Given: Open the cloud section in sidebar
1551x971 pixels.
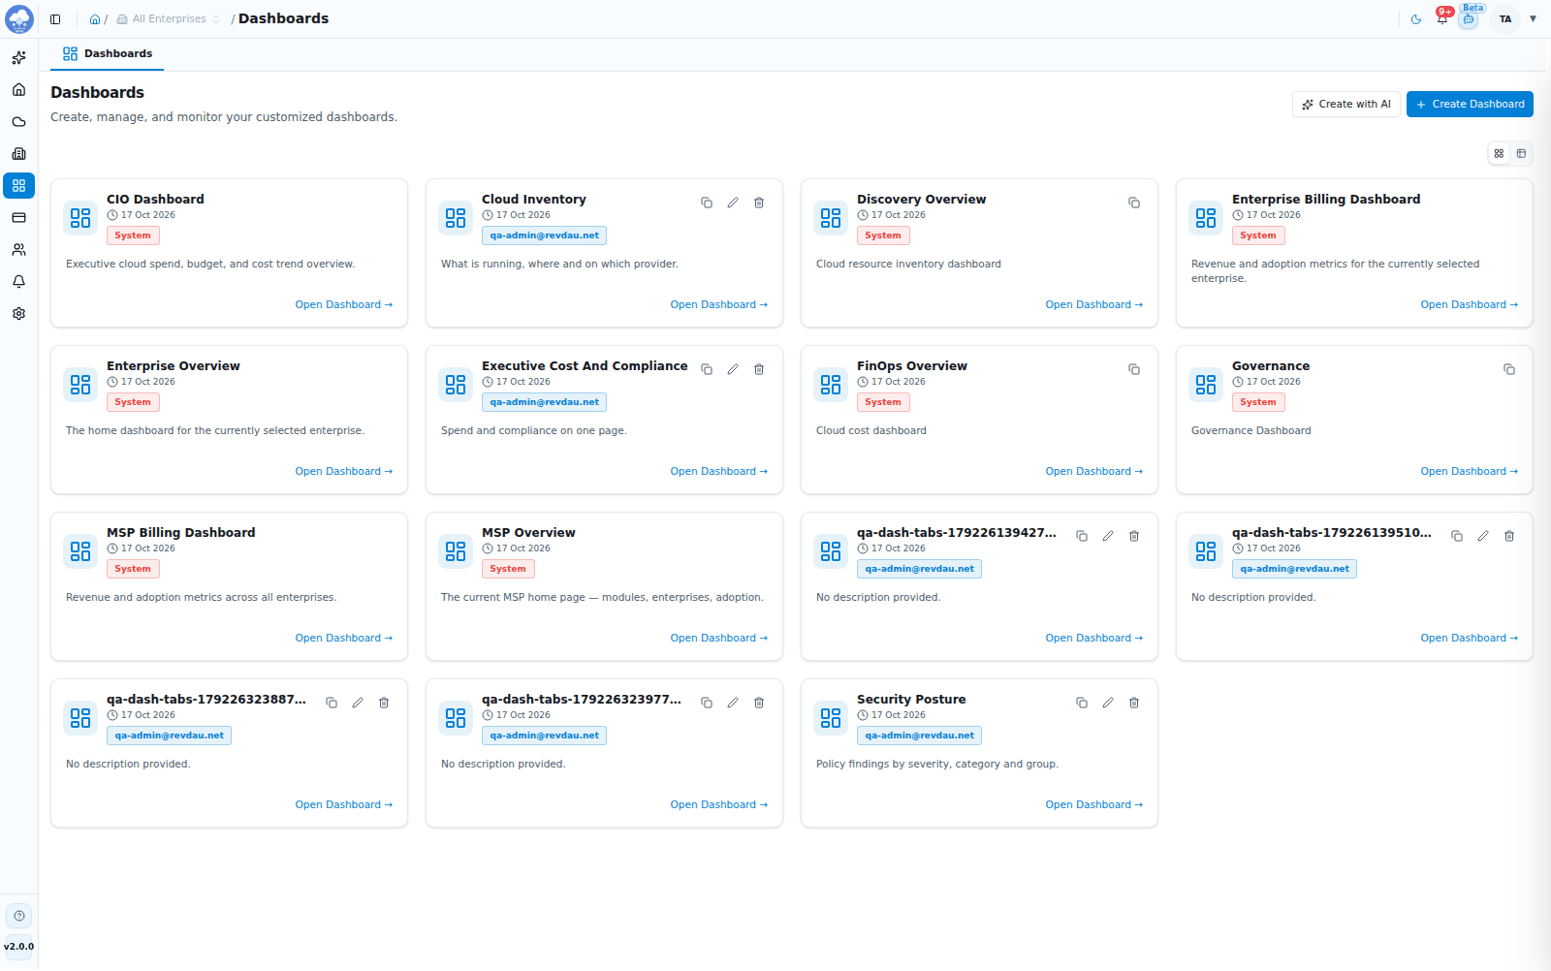Looking at the screenshot, I should [x=18, y=122].
